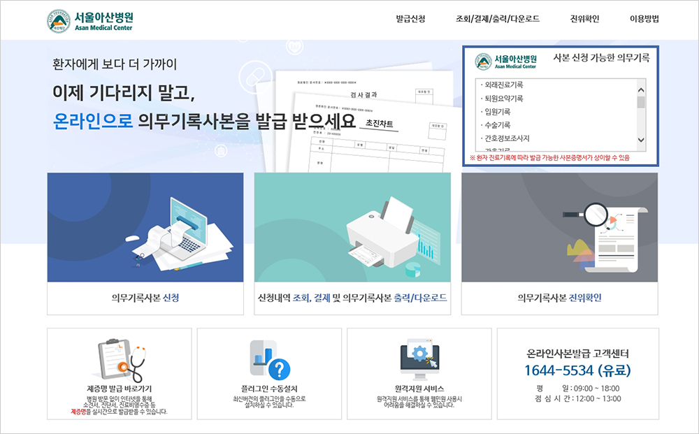Click the printer illustration card
This screenshot has height=434, width=699.
(352, 227)
